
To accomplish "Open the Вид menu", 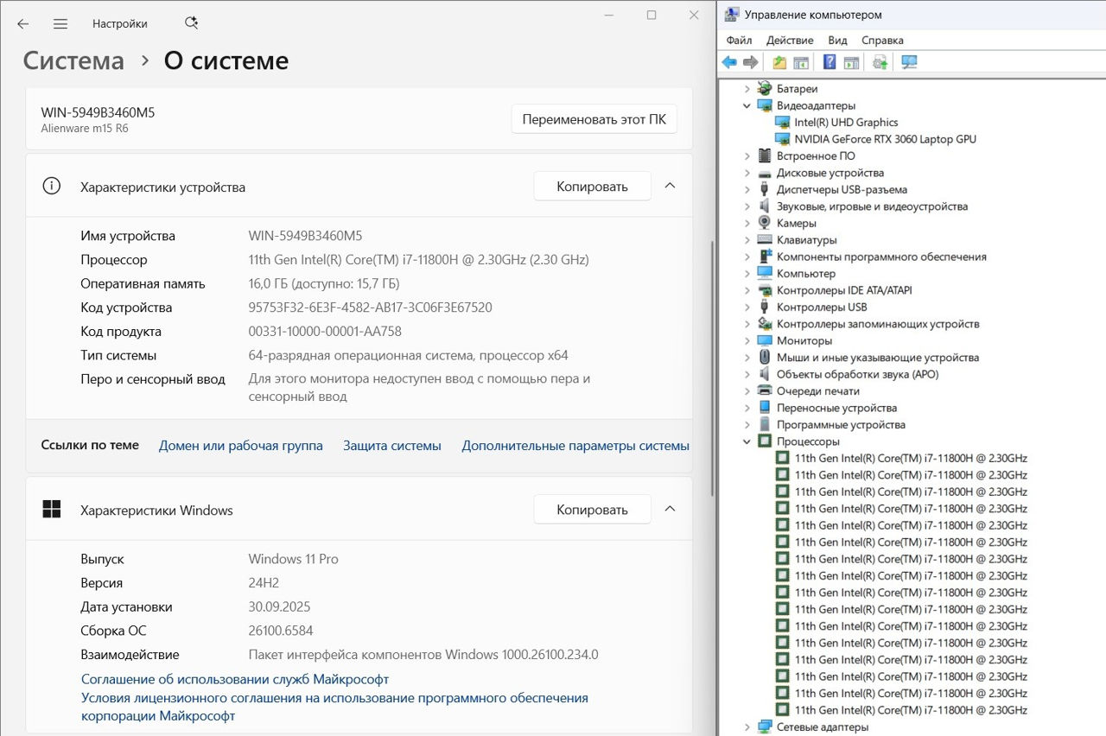I will pos(836,41).
